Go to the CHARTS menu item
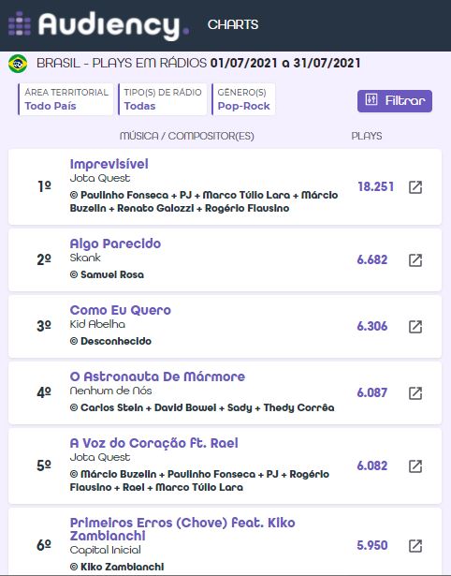 pos(233,24)
